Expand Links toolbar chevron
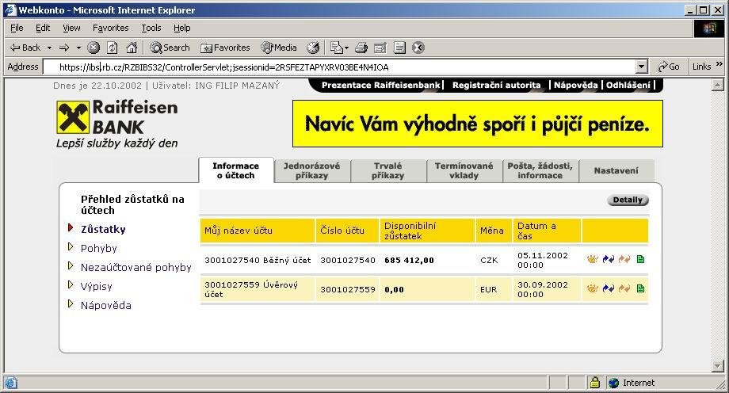The image size is (729, 393). click(x=719, y=64)
